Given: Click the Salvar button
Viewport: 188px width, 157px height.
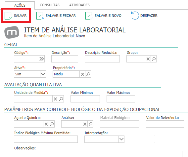Looking at the screenshot, I should click(x=16, y=16).
